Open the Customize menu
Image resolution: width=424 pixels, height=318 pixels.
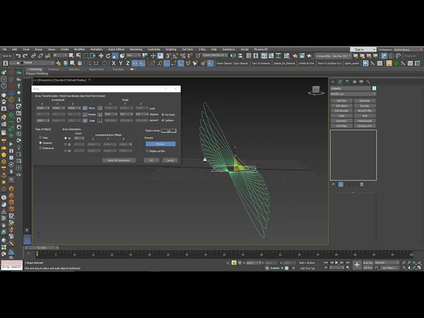pos(154,50)
